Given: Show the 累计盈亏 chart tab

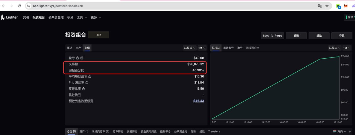Looking at the screenshot, I should [228, 48].
